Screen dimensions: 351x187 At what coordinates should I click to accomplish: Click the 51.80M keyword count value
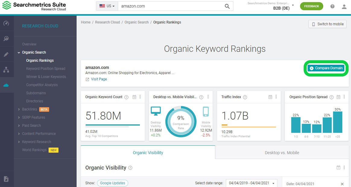point(103,116)
